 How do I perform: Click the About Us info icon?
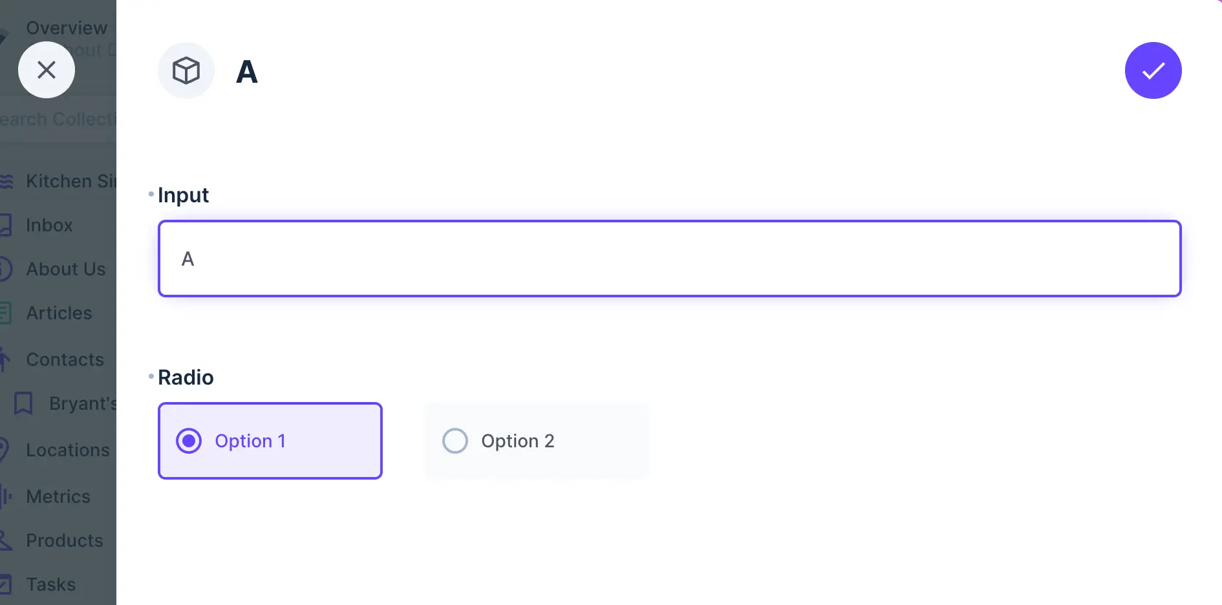tap(6, 269)
